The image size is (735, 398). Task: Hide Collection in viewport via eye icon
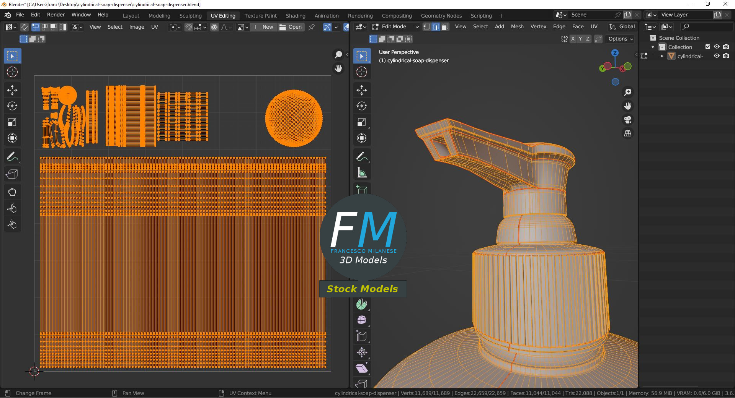click(717, 47)
